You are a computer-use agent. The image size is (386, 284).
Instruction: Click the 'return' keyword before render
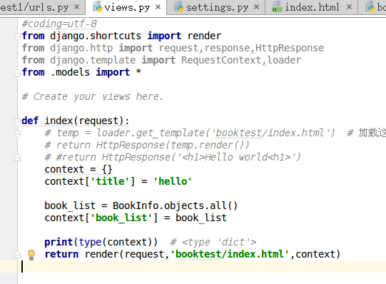coord(61,254)
